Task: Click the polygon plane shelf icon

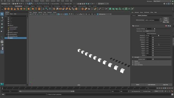Action: pyautogui.click(x=21, y=9)
